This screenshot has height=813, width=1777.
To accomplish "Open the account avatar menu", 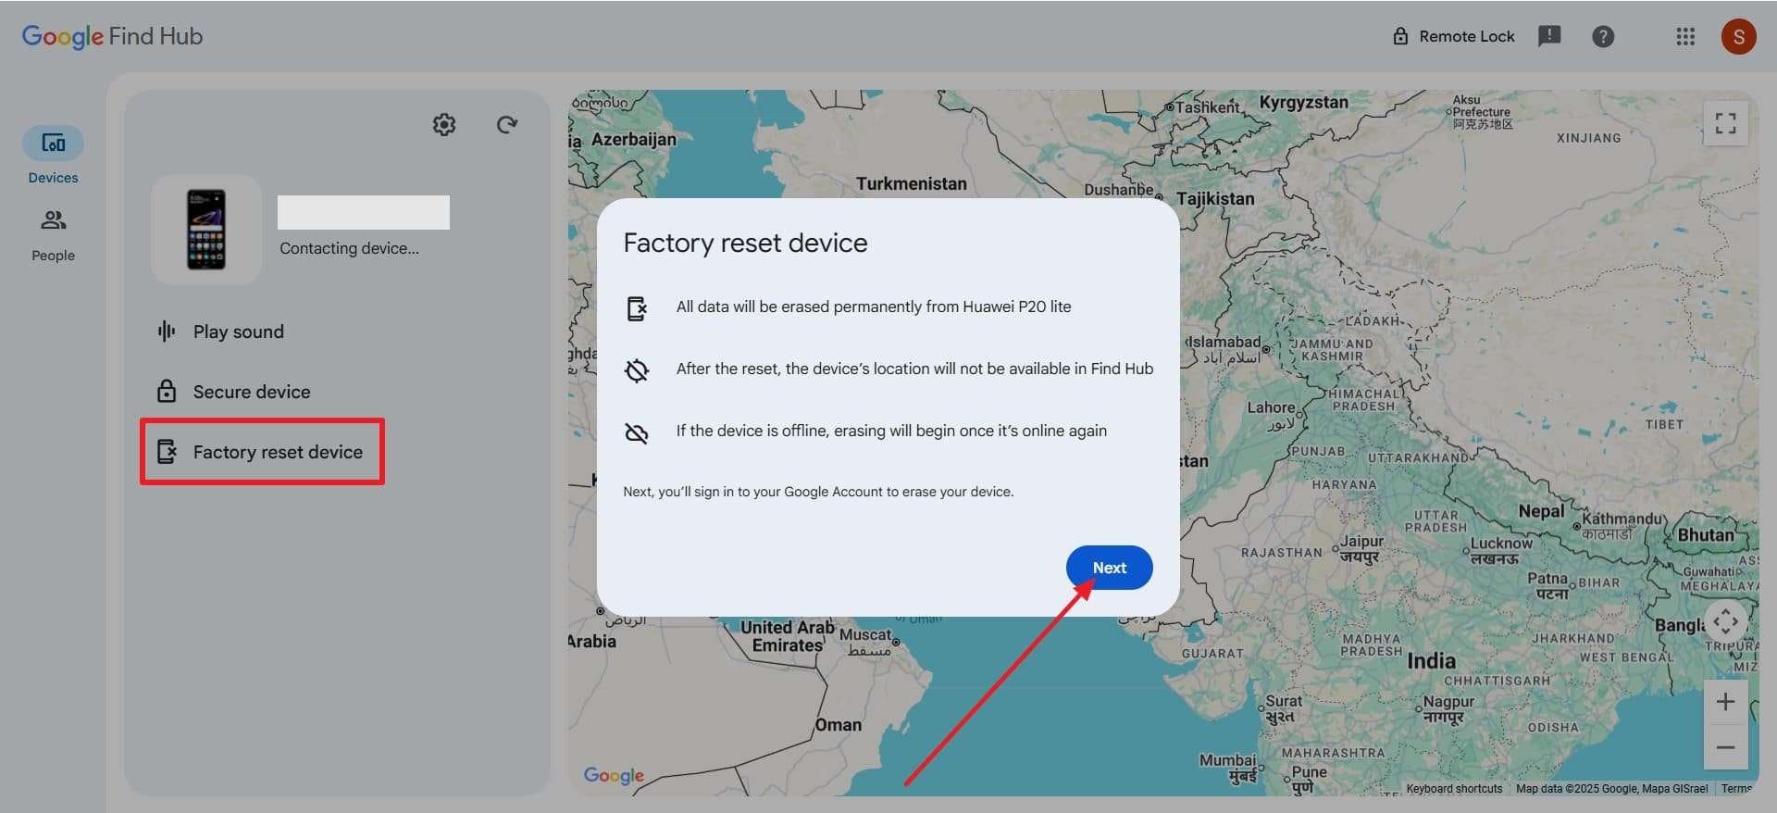I will pos(1738,36).
